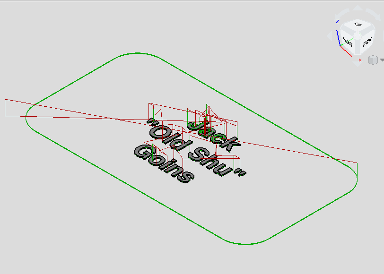
Task: Select the FRONT face on the ViewCube
Action: click(x=349, y=42)
